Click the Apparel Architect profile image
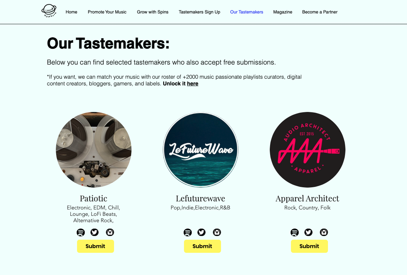This screenshot has height=275, width=407. [307, 150]
